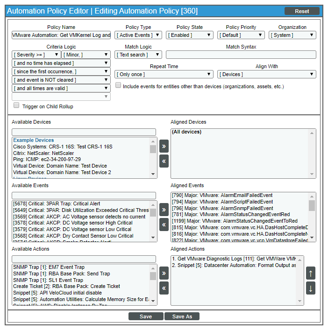Viewport: 328px width, 330px height.
Task: Remove event from Aligned Events arrow
Action: click(x=164, y=225)
